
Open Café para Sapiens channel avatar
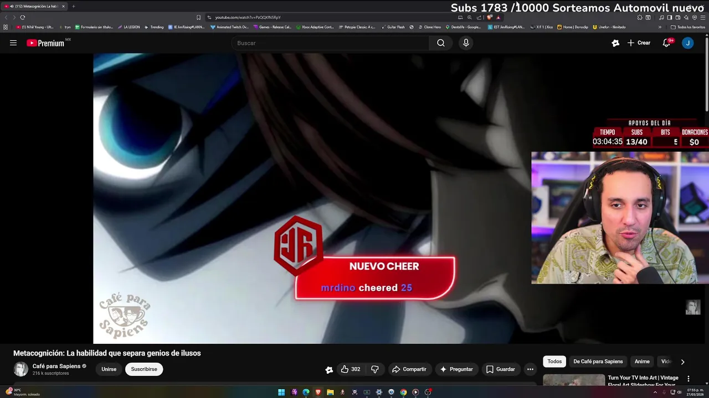(20, 369)
